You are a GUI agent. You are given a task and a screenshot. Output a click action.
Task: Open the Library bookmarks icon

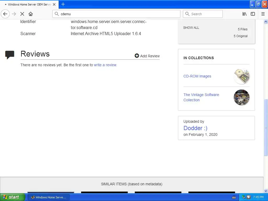point(244,14)
